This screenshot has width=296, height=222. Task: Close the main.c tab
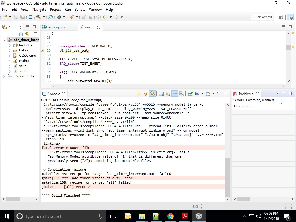point(99,27)
